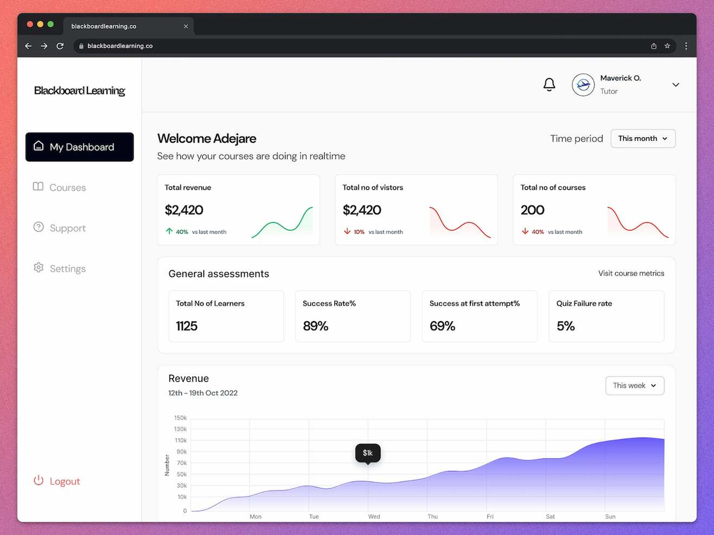Expand the user profile chevron dropdown

(675, 85)
